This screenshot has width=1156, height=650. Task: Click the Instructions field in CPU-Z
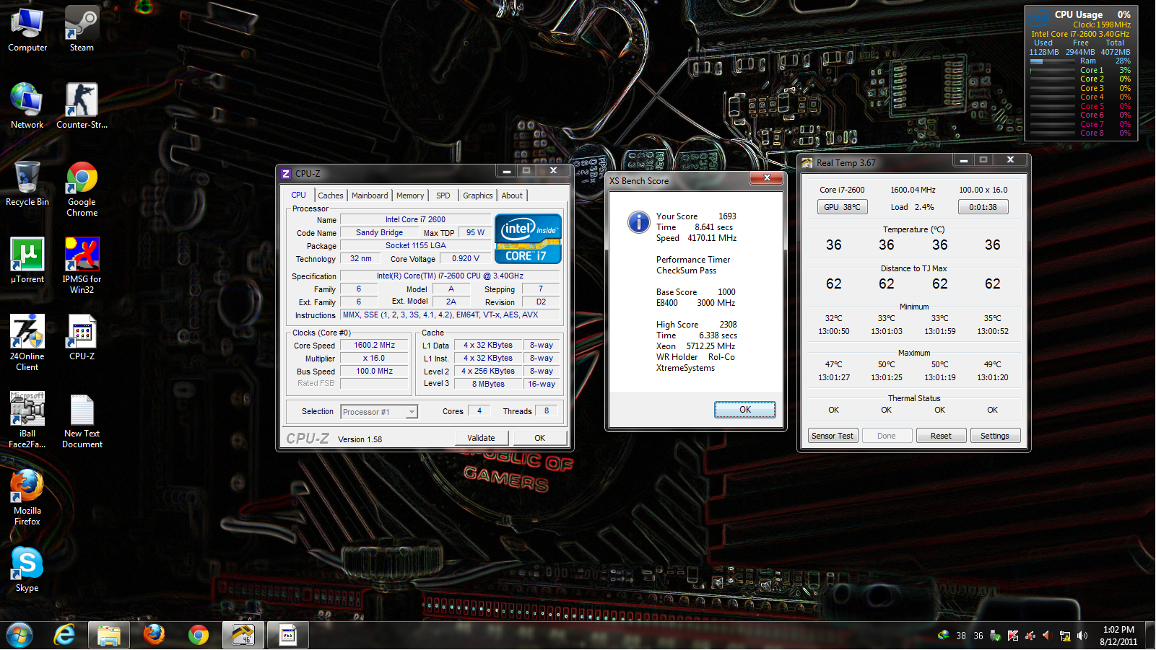[x=450, y=315]
